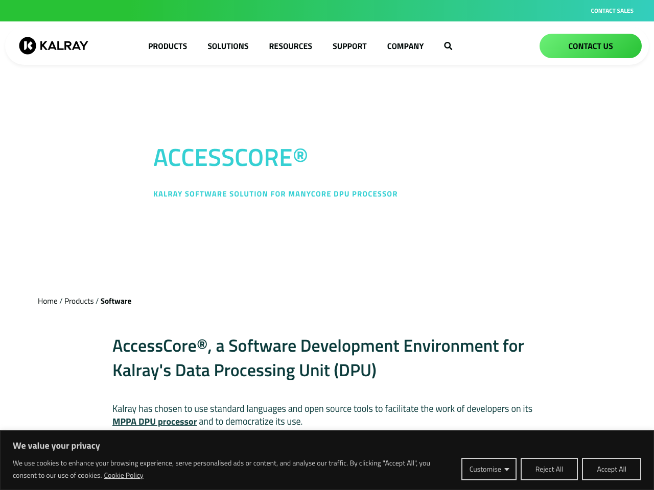The image size is (654, 490).
Task: Navigate to Home via breadcrumb
Action: [48, 300]
